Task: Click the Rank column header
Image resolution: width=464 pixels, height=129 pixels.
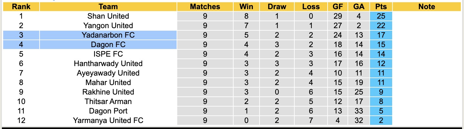Action: point(21,7)
